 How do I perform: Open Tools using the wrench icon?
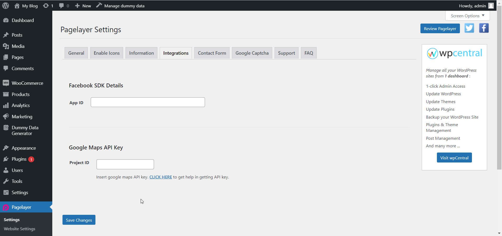(x=6, y=181)
